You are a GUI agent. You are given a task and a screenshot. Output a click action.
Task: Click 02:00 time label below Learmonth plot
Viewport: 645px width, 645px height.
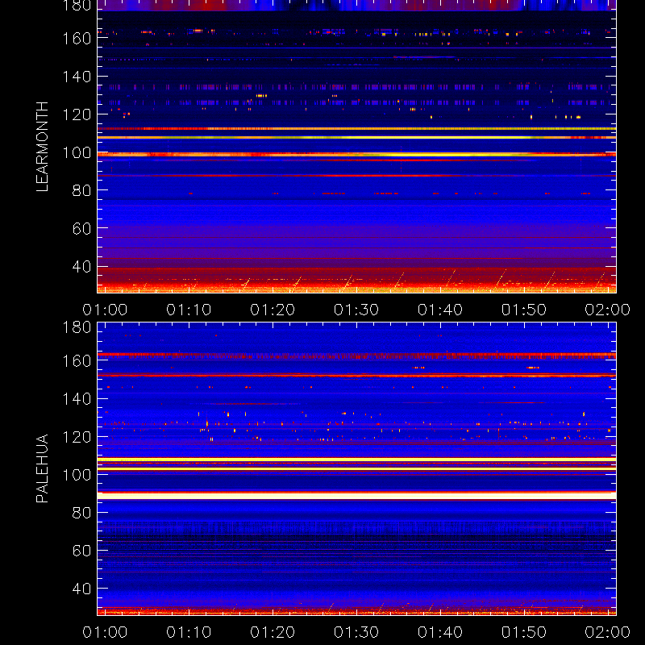(x=608, y=310)
